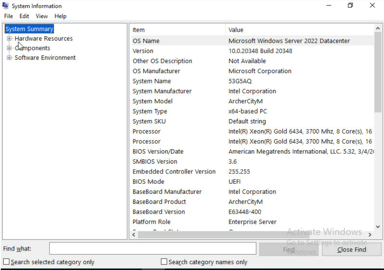Screen dimensions: 384x270
Task: Expand the Hardware Resources node
Action: 9,38
